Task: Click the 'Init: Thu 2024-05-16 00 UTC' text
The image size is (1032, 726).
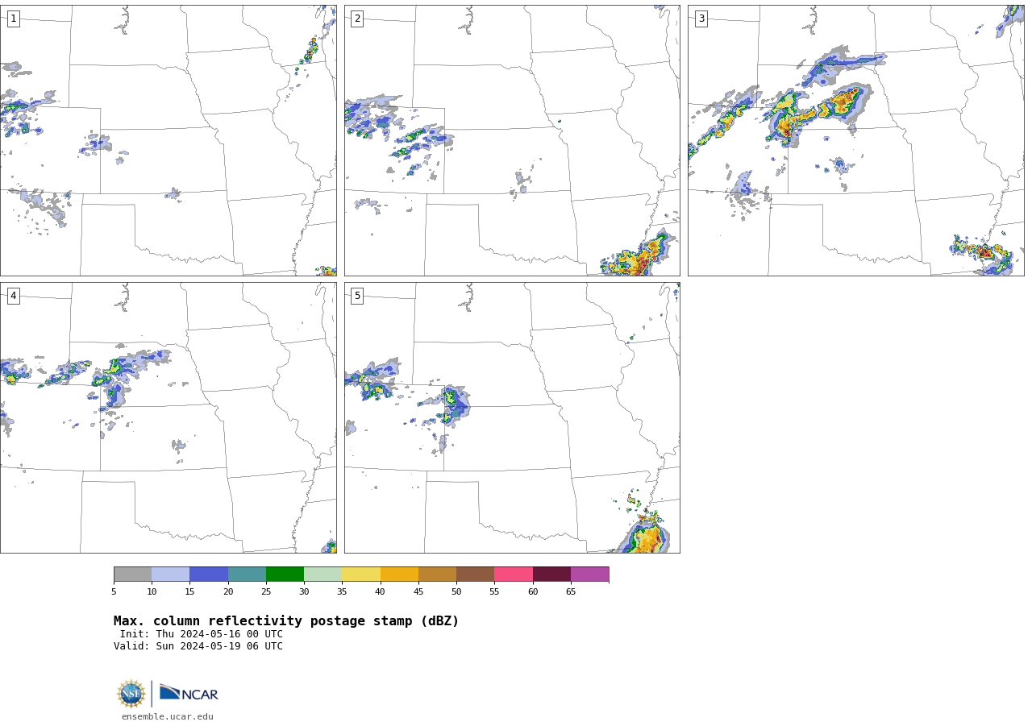Action: (202, 634)
